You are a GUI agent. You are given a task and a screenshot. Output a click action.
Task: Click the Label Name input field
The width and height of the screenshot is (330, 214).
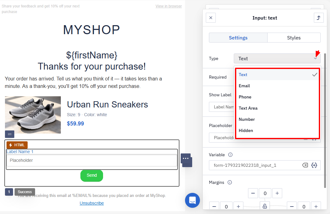[x=222, y=107]
